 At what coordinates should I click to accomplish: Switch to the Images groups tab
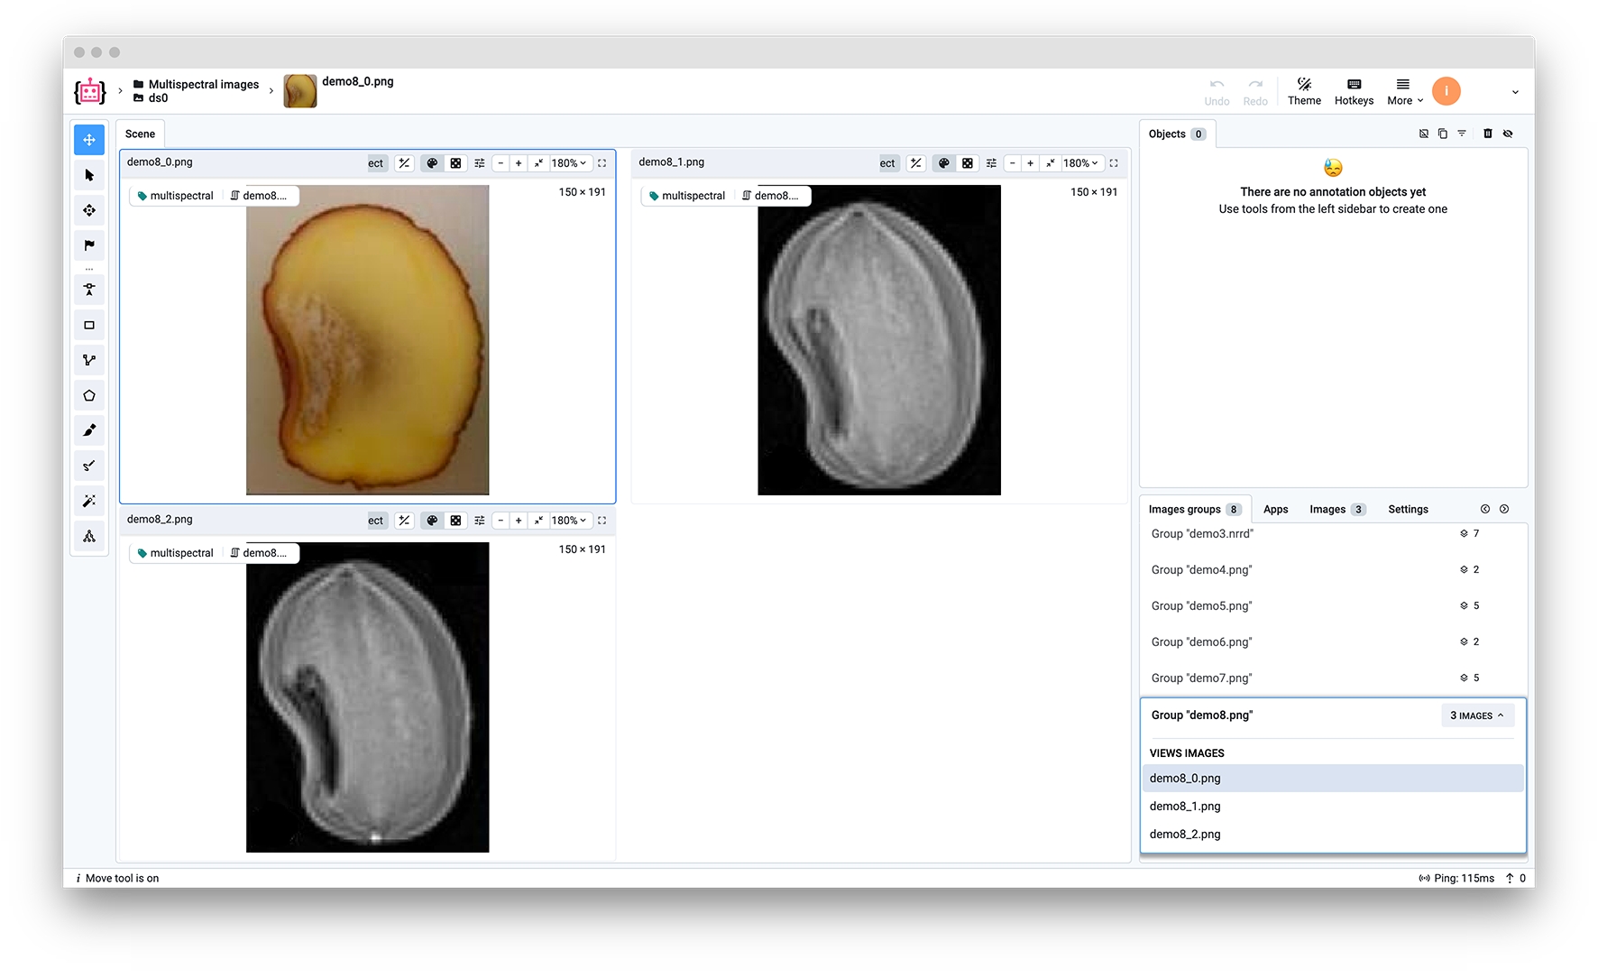[1195, 510]
